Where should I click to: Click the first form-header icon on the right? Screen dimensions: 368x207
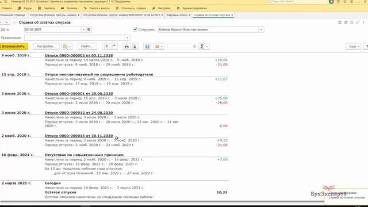(340, 22)
